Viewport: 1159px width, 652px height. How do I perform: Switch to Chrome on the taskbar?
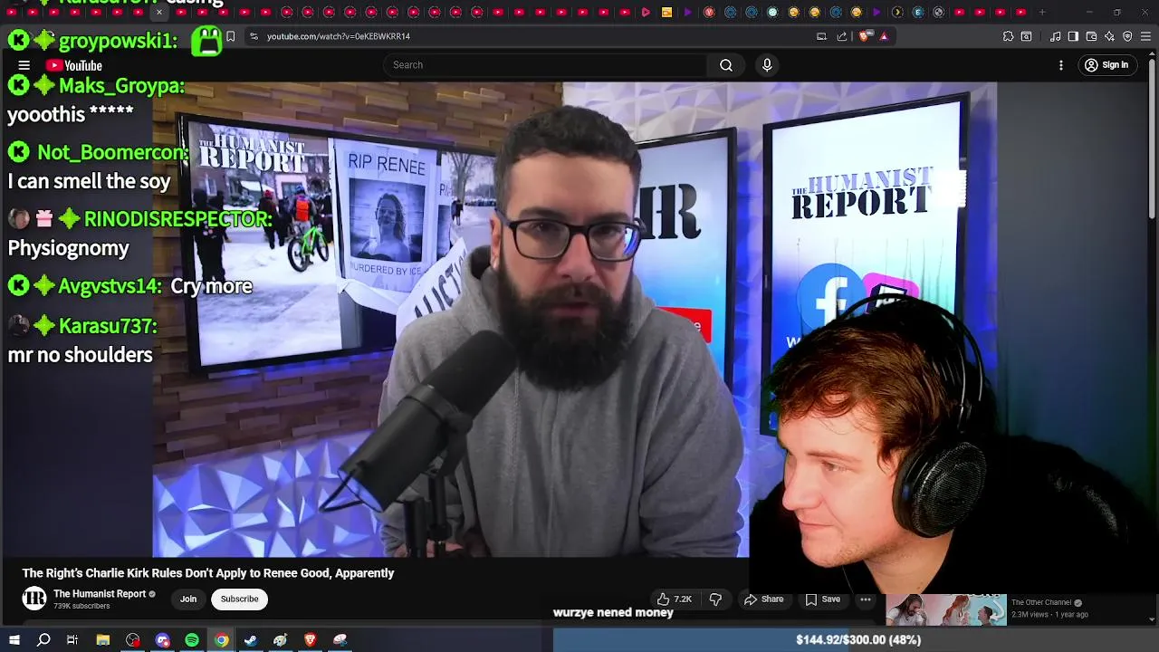pyautogui.click(x=221, y=640)
